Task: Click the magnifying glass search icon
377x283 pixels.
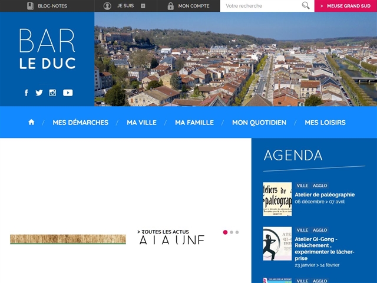Action: (306, 5)
